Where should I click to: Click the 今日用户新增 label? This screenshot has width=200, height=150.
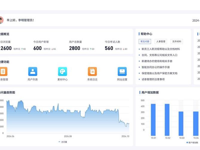[x=41, y=42]
